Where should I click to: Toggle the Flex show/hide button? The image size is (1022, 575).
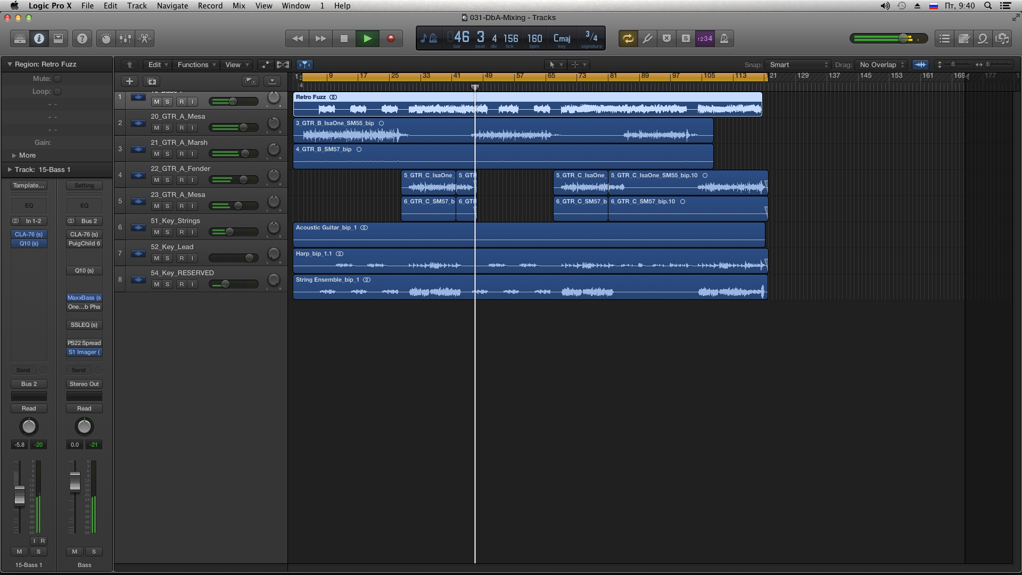(283, 64)
